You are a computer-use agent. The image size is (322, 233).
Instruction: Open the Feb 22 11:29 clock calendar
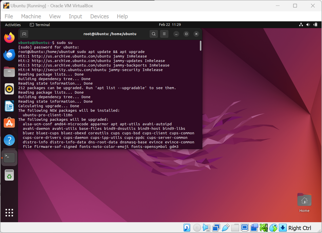click(x=170, y=25)
